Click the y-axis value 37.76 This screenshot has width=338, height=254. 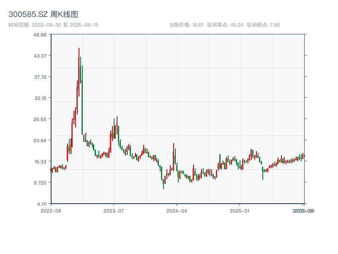(x=40, y=77)
